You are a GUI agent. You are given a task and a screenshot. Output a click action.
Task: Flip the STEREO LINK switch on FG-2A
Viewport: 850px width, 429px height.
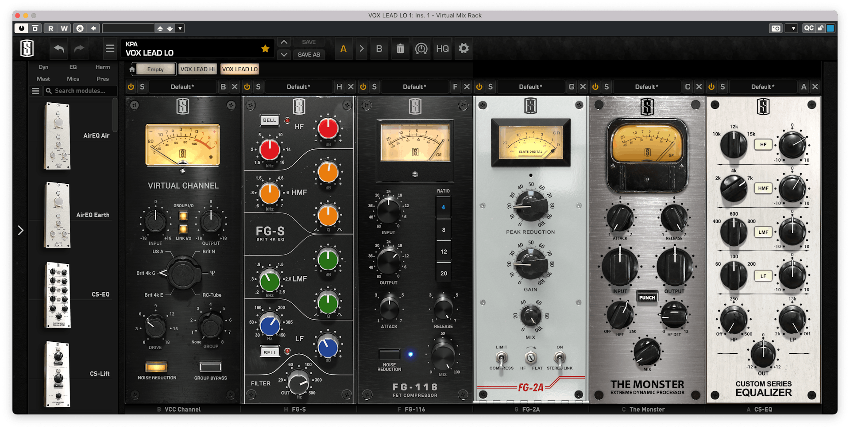(x=560, y=357)
